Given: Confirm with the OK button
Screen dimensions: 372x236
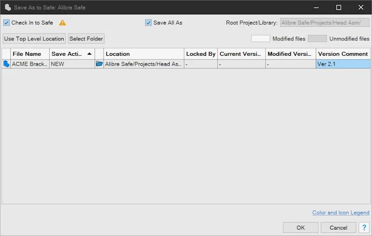Looking at the screenshot, I should pos(300,228).
